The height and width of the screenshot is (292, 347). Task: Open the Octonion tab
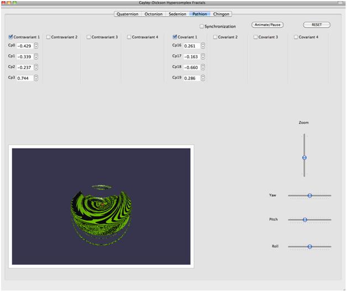[x=153, y=14]
